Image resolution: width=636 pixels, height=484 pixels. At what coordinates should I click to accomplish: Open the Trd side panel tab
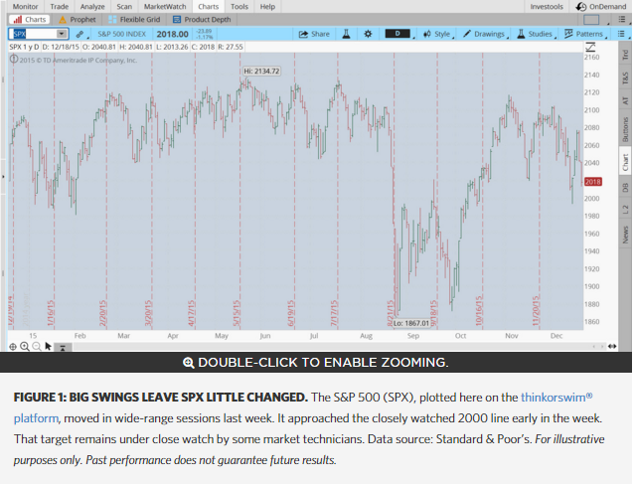coord(625,55)
